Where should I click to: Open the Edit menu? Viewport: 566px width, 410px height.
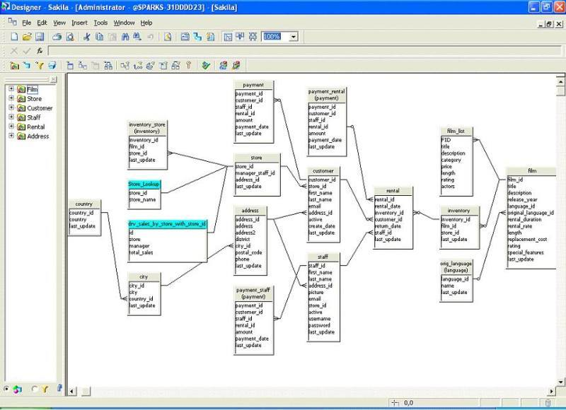42,23
